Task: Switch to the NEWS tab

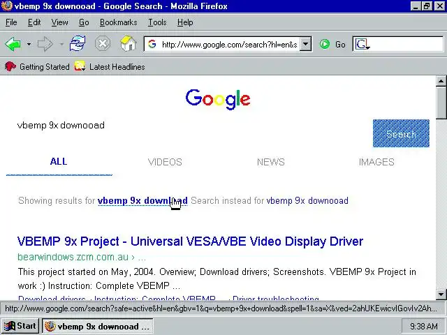Action: tap(271, 162)
